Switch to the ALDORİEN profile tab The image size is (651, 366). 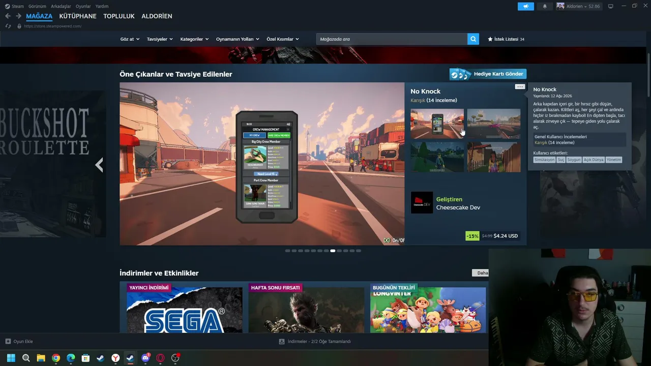pos(157,16)
